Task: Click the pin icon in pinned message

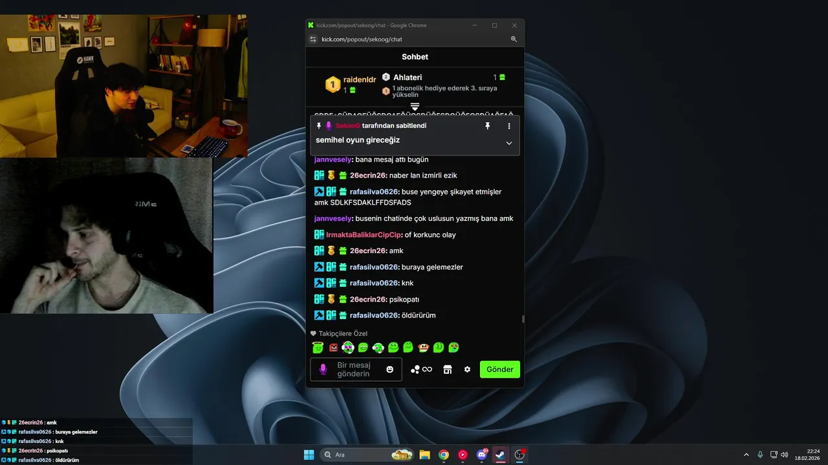Action: pyautogui.click(x=488, y=126)
